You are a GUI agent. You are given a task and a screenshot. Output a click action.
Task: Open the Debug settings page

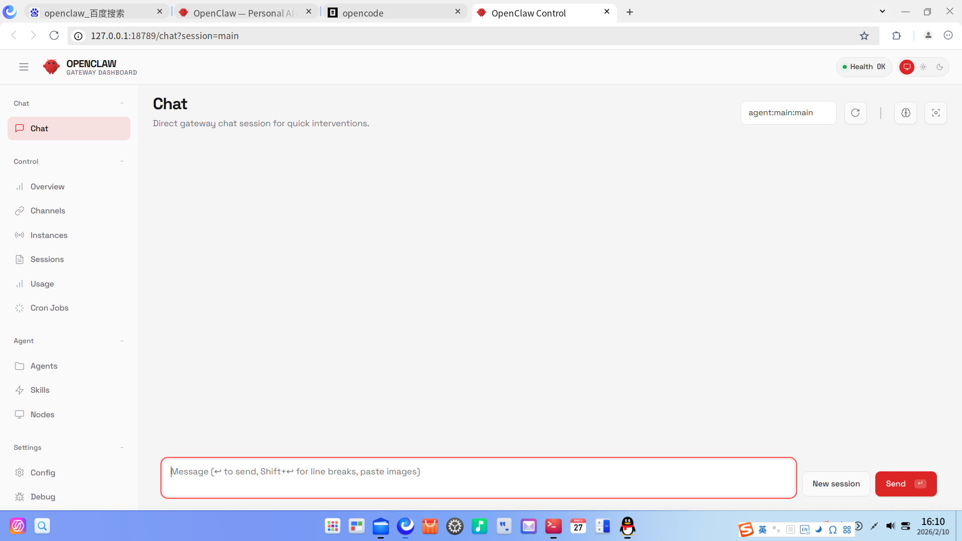coord(43,497)
